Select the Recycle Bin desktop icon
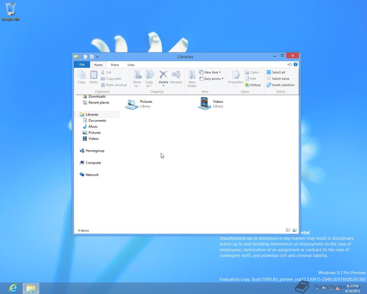 click(x=11, y=12)
